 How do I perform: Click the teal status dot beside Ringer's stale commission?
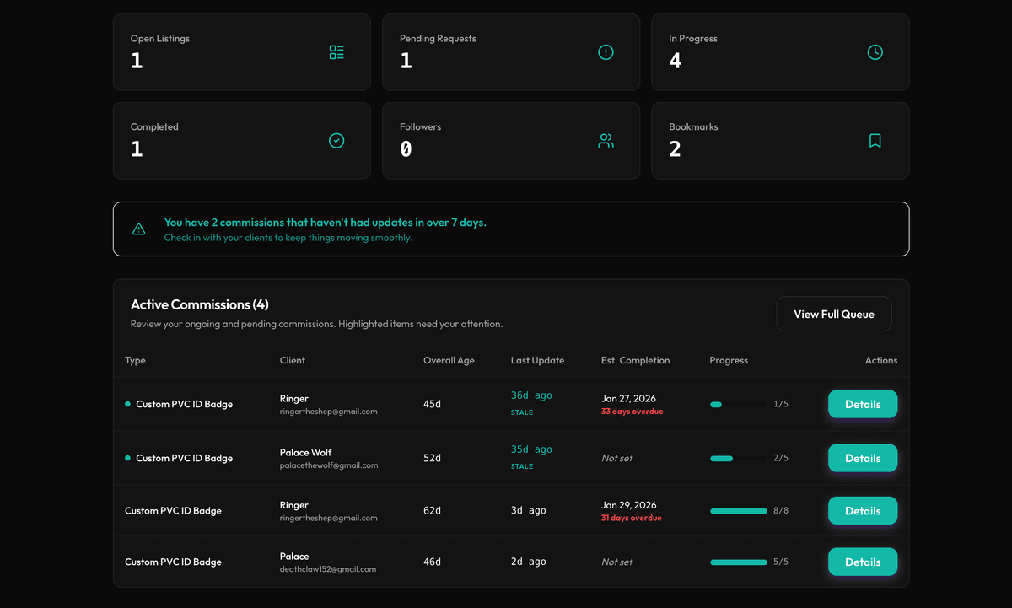click(x=128, y=404)
